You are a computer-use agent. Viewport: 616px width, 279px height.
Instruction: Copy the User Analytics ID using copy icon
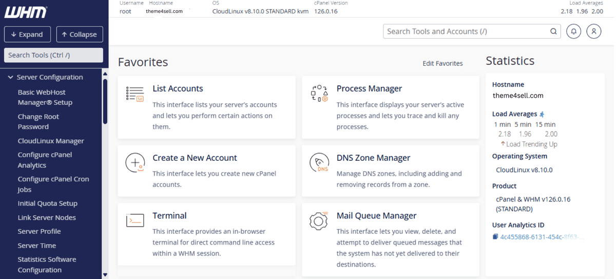495,237
